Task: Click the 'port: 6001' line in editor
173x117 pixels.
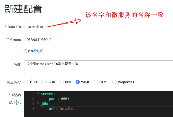Action: (59, 99)
